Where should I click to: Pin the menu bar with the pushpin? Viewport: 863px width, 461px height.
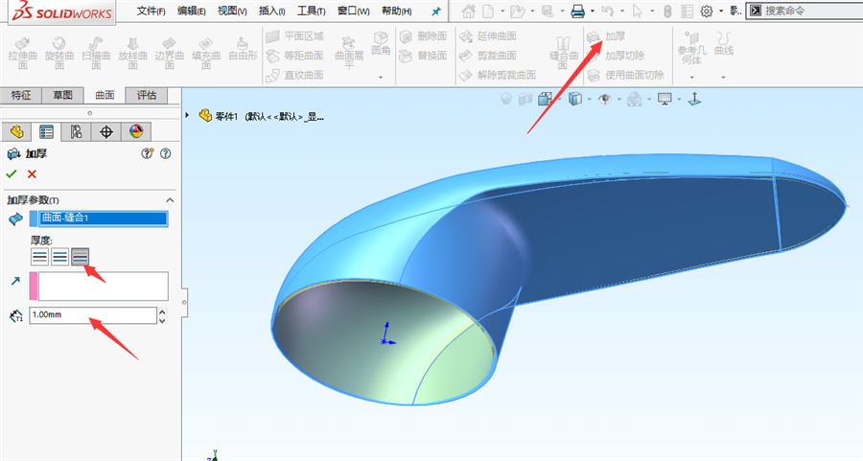click(x=436, y=12)
